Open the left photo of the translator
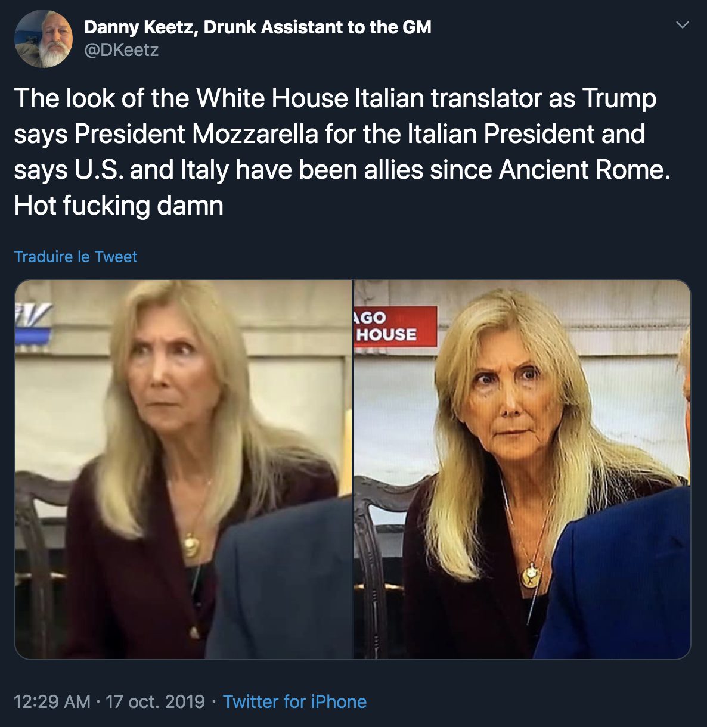This screenshot has height=727, width=707. [183, 469]
